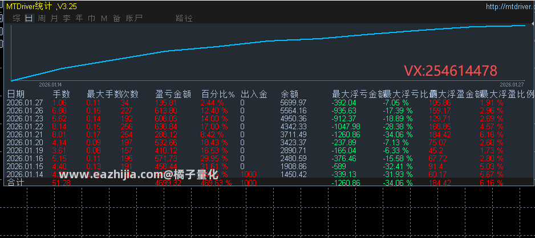Click floating loss percent -32.41 %
535x238 pixels.
pyautogui.click(x=398, y=166)
